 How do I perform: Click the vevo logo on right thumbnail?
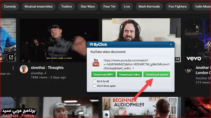point(194,58)
